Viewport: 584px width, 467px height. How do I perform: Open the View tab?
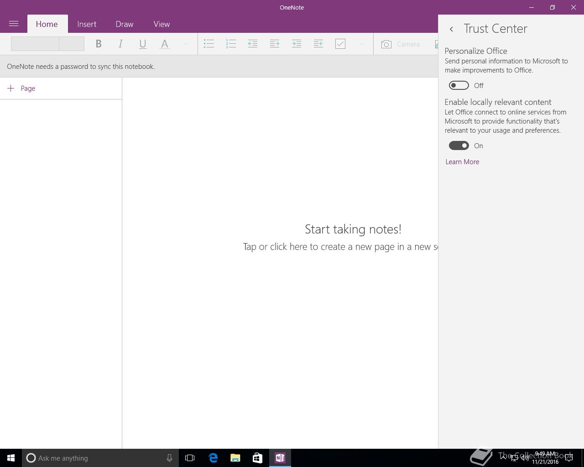point(162,24)
